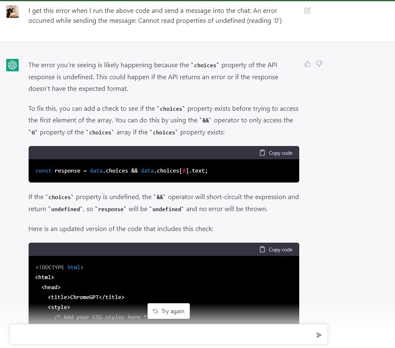
Task: Focus the chat message input field
Action: coord(162,334)
